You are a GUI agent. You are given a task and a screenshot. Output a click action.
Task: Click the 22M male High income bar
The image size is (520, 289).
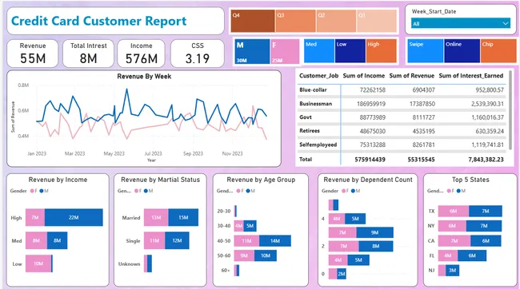(x=74, y=217)
